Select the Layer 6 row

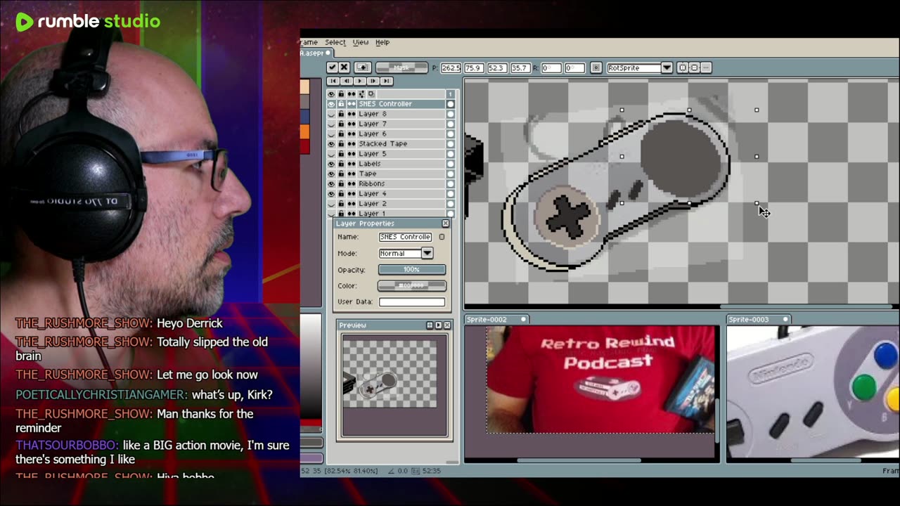coord(401,134)
